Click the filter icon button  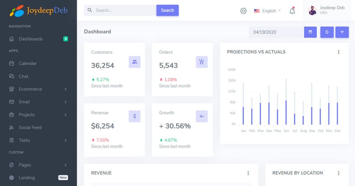(x=342, y=32)
